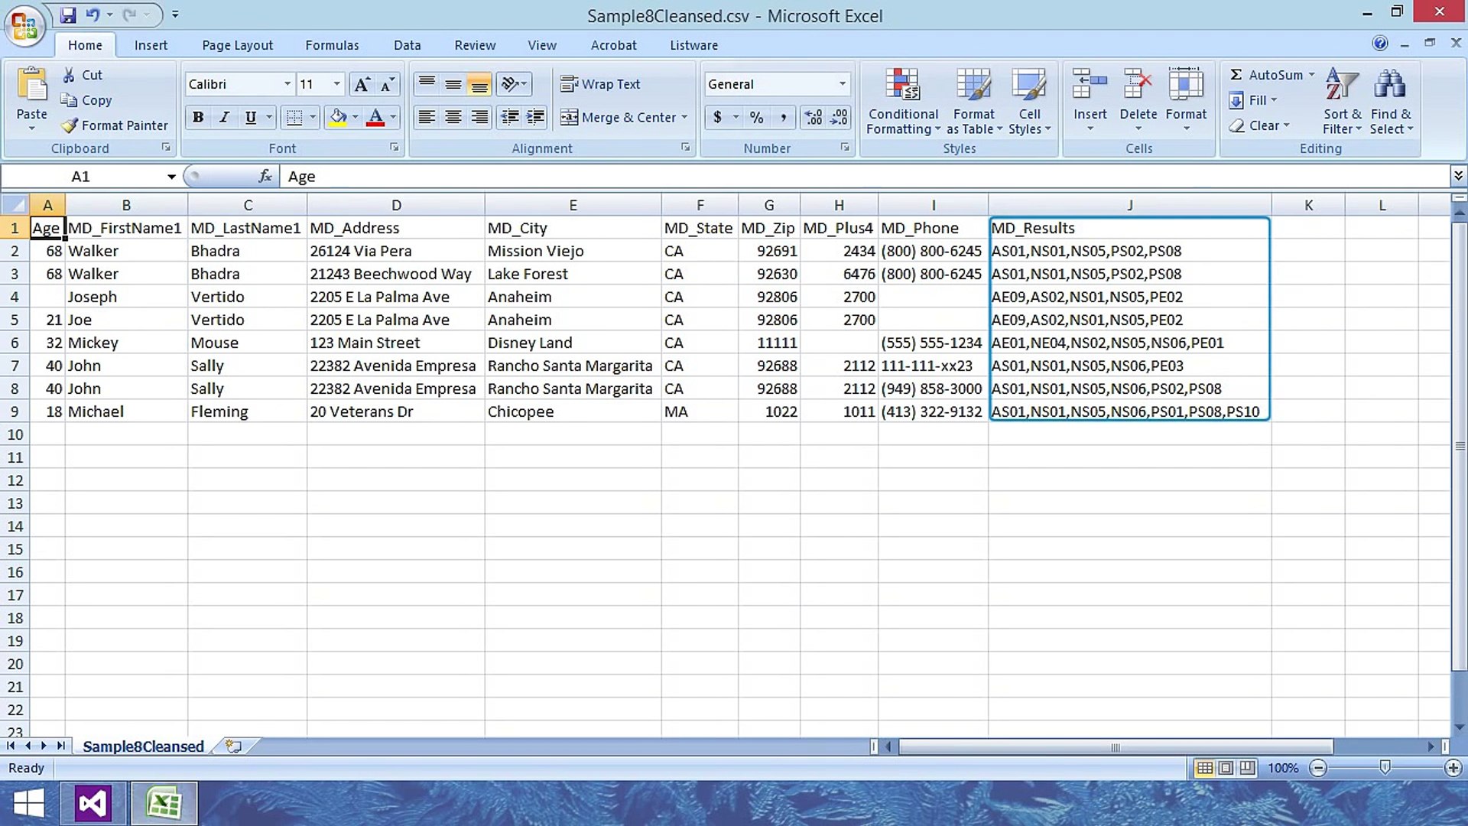Decrease decimal places

[x=839, y=117]
